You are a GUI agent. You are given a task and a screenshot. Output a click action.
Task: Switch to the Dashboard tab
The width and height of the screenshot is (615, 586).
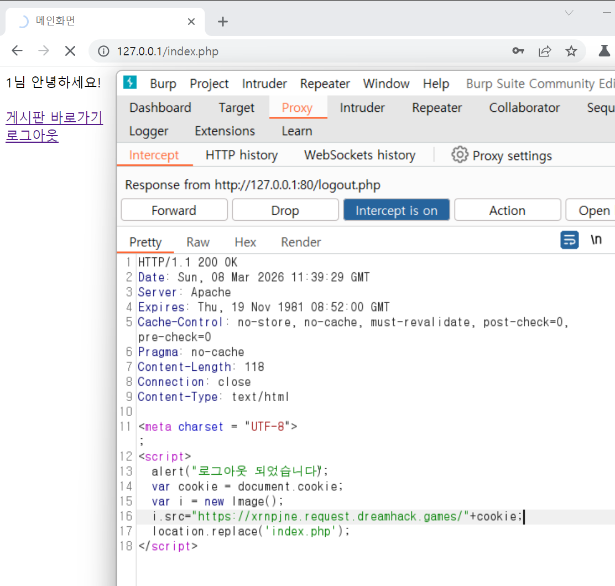[x=160, y=107]
